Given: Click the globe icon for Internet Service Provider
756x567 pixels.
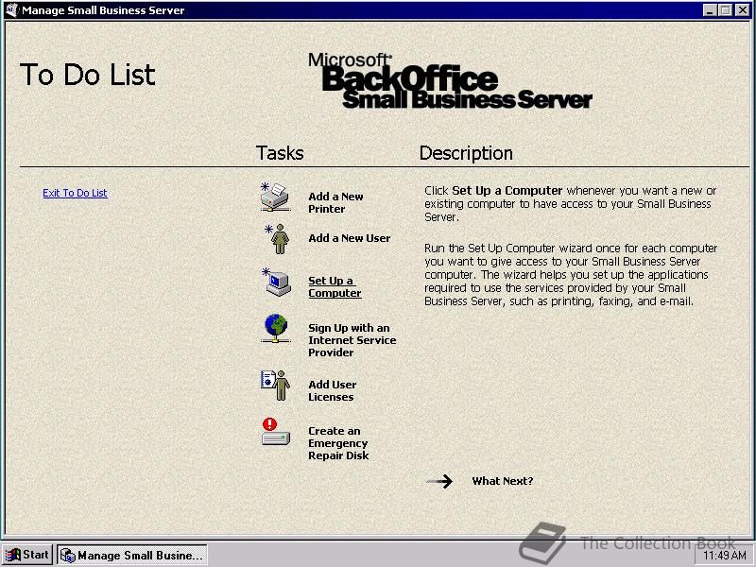Looking at the screenshot, I should (276, 328).
